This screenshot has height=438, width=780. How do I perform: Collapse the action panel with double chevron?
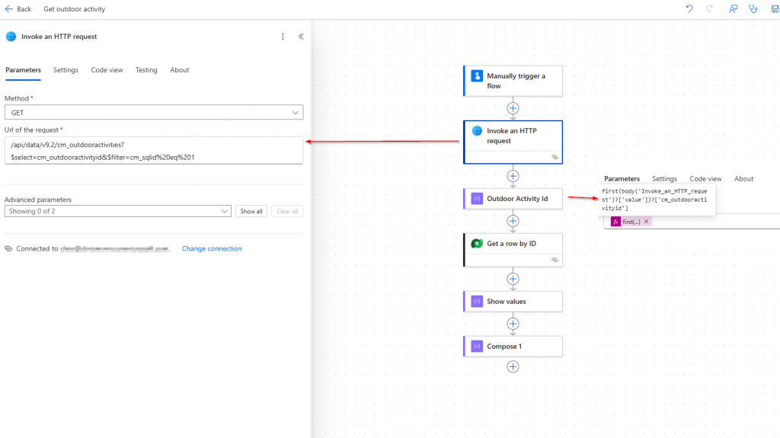coord(301,37)
